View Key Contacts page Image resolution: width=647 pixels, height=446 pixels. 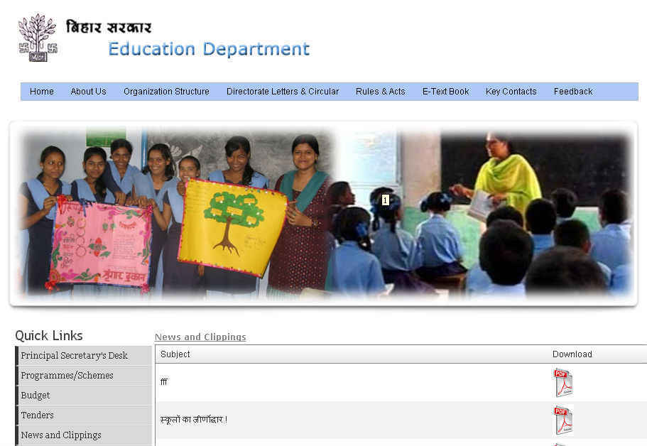tap(511, 92)
